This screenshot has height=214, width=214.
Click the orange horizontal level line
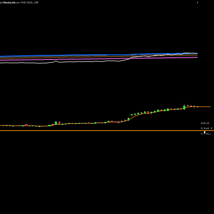tap(107, 131)
